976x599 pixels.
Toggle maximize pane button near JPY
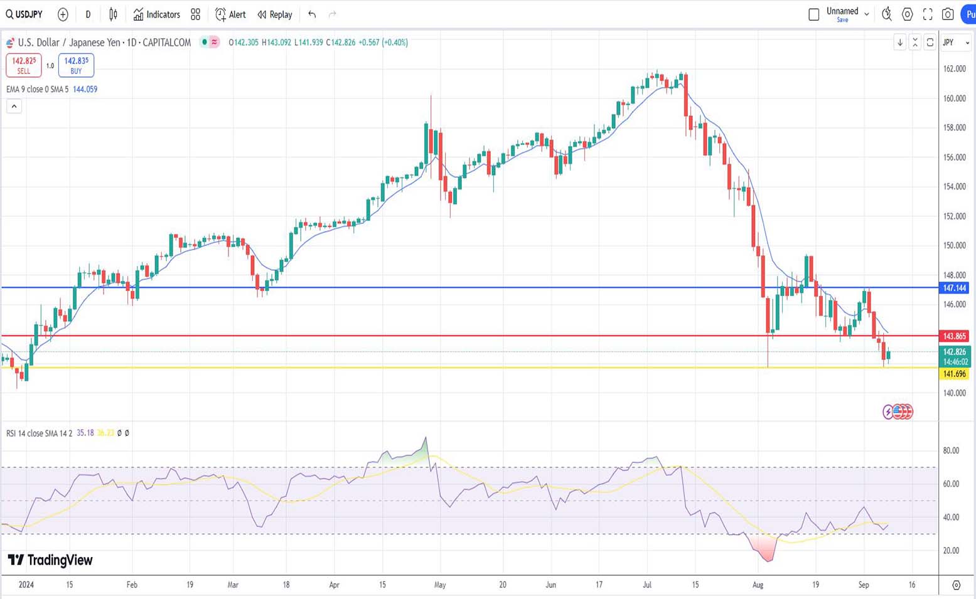click(930, 42)
